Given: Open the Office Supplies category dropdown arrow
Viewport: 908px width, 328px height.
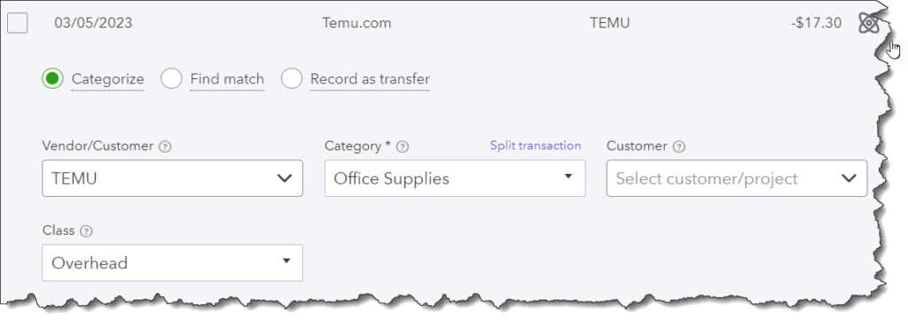Looking at the screenshot, I should 568,176.
